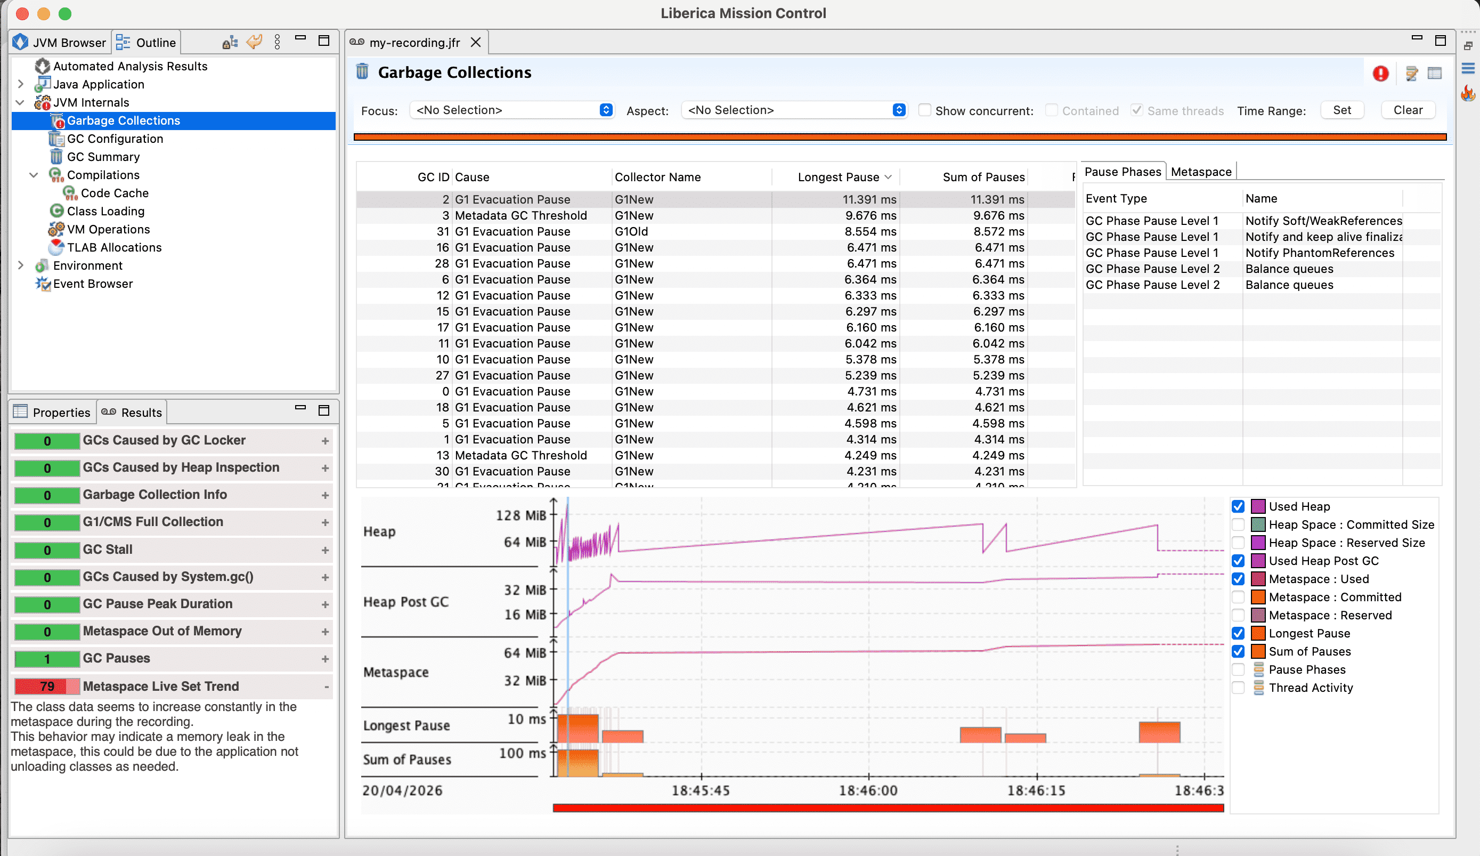Uncheck the Metaspace : Used checkbox

click(x=1238, y=579)
